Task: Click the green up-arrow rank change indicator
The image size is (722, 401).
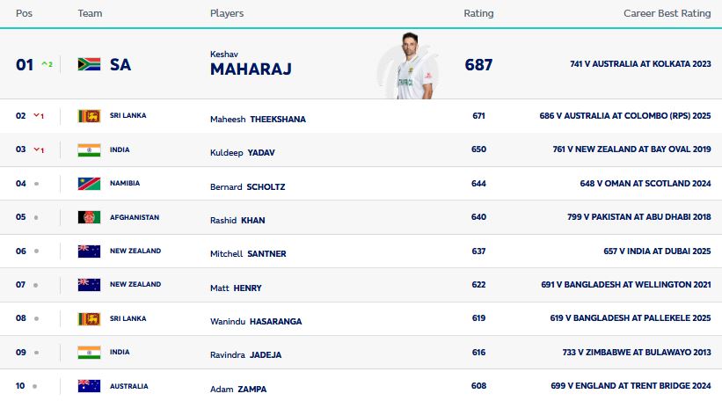Action: (47, 64)
